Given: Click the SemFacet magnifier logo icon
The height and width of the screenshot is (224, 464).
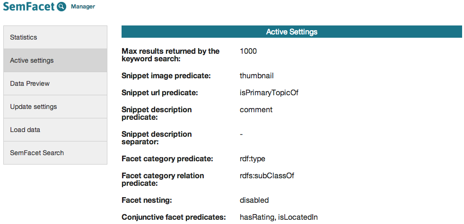Looking at the screenshot, I should click(x=61, y=7).
